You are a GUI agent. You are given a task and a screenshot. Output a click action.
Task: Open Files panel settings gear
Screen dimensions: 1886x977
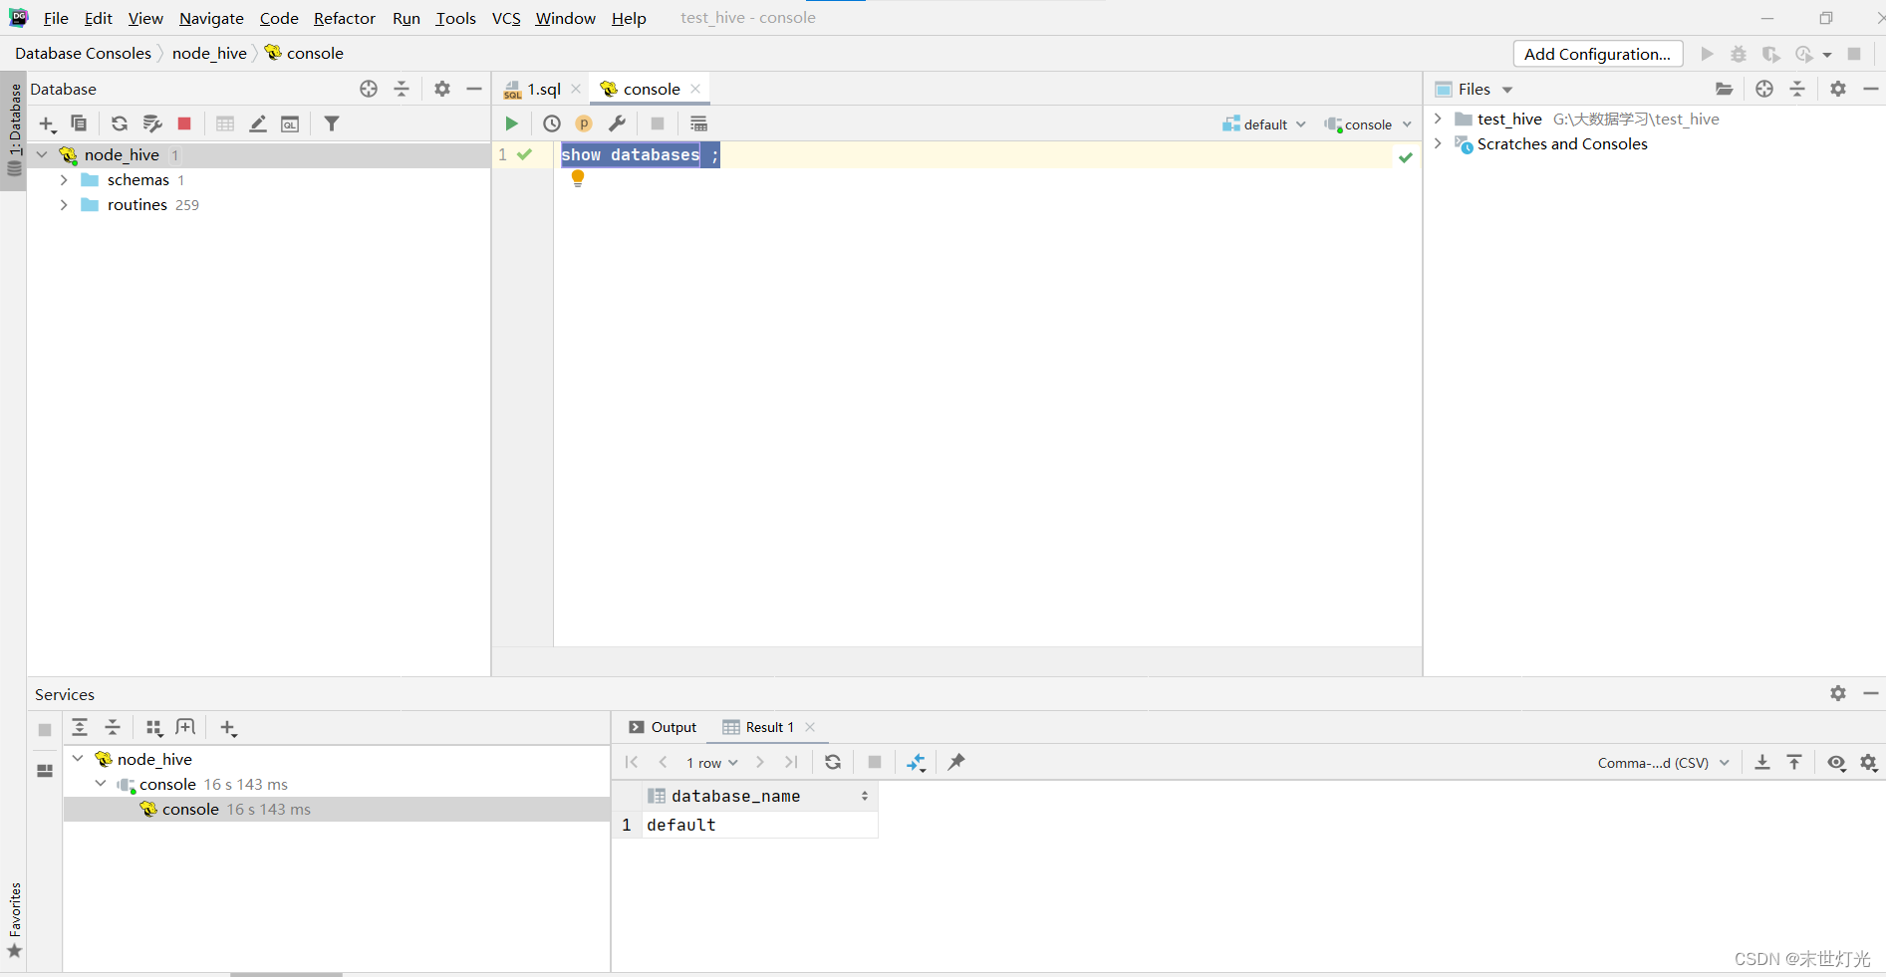(x=1838, y=89)
